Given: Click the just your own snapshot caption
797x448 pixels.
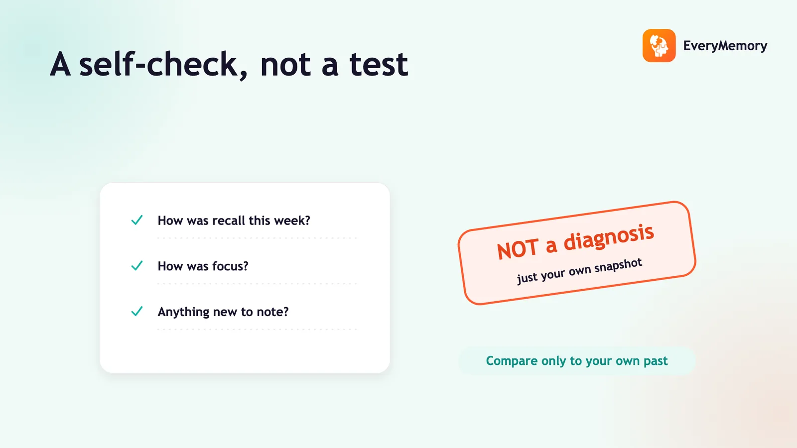Looking at the screenshot, I should point(579,271).
